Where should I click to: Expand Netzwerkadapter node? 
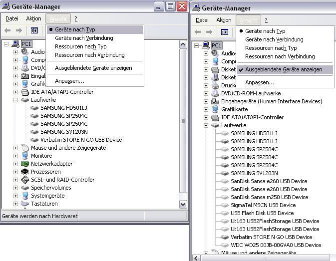pos(15,164)
